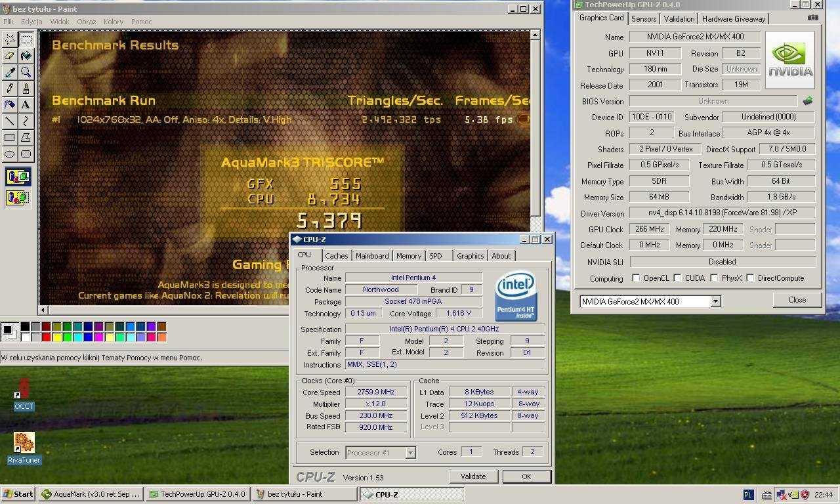Toggle the CUDA checkbox in GPU-Z

(677, 278)
